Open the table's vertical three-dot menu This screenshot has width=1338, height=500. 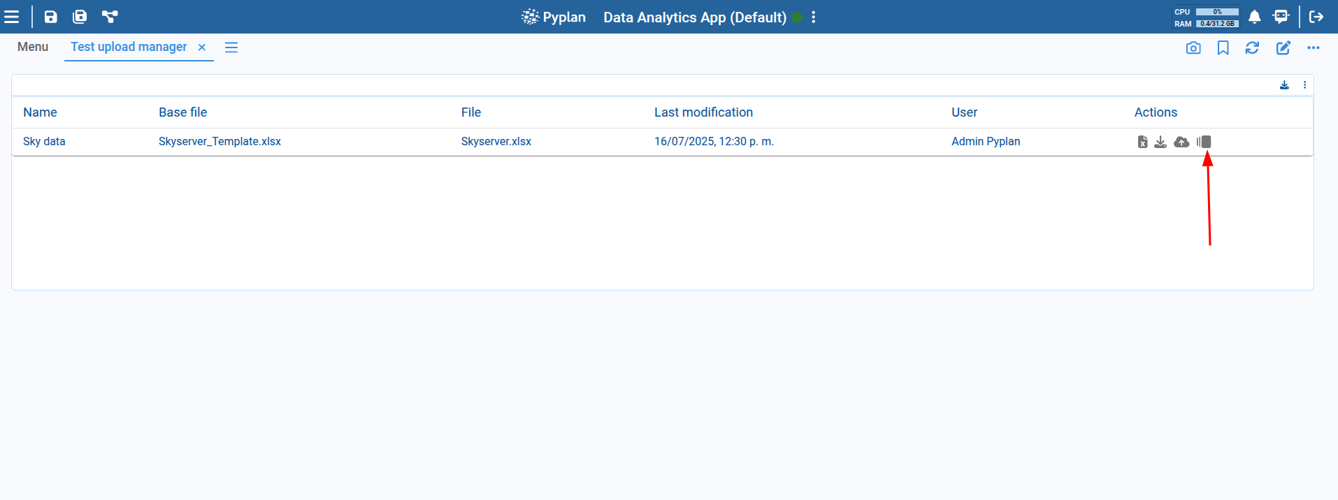[1304, 85]
